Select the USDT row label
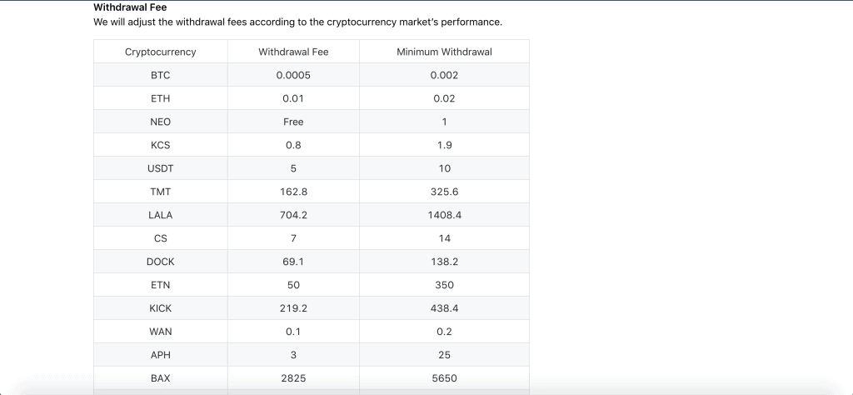This screenshot has width=853, height=395. (x=161, y=168)
